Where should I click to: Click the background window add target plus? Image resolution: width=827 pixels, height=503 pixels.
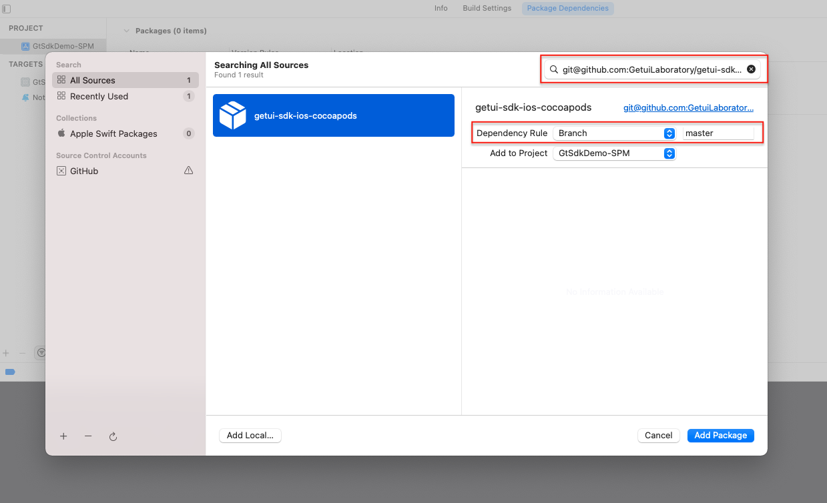pos(6,352)
